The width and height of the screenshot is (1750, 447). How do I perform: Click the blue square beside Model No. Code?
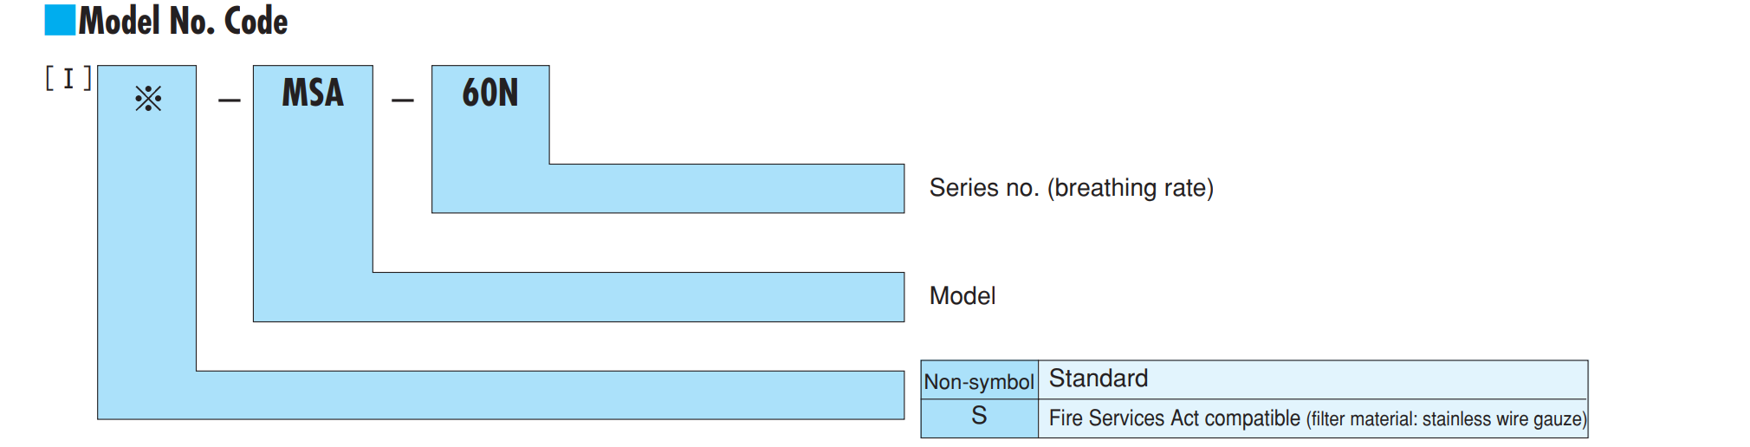[60, 20]
